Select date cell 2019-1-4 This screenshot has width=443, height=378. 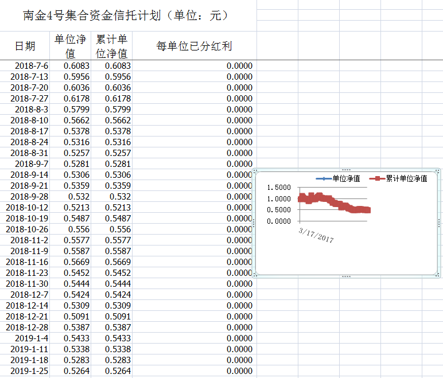click(25, 338)
